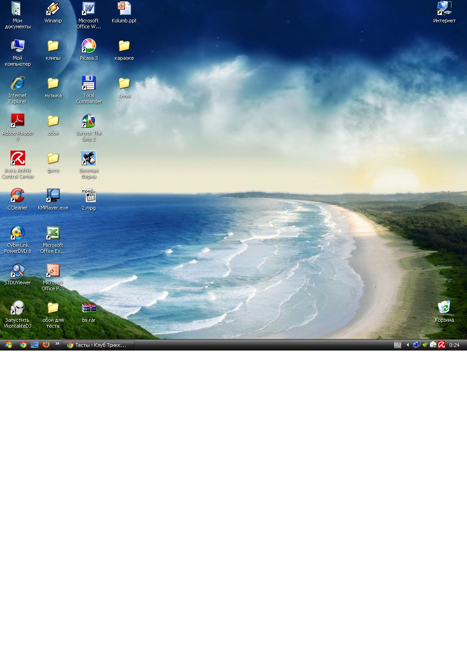Click the CCleaner desktop icon
This screenshot has width=467, height=665.
click(x=17, y=196)
